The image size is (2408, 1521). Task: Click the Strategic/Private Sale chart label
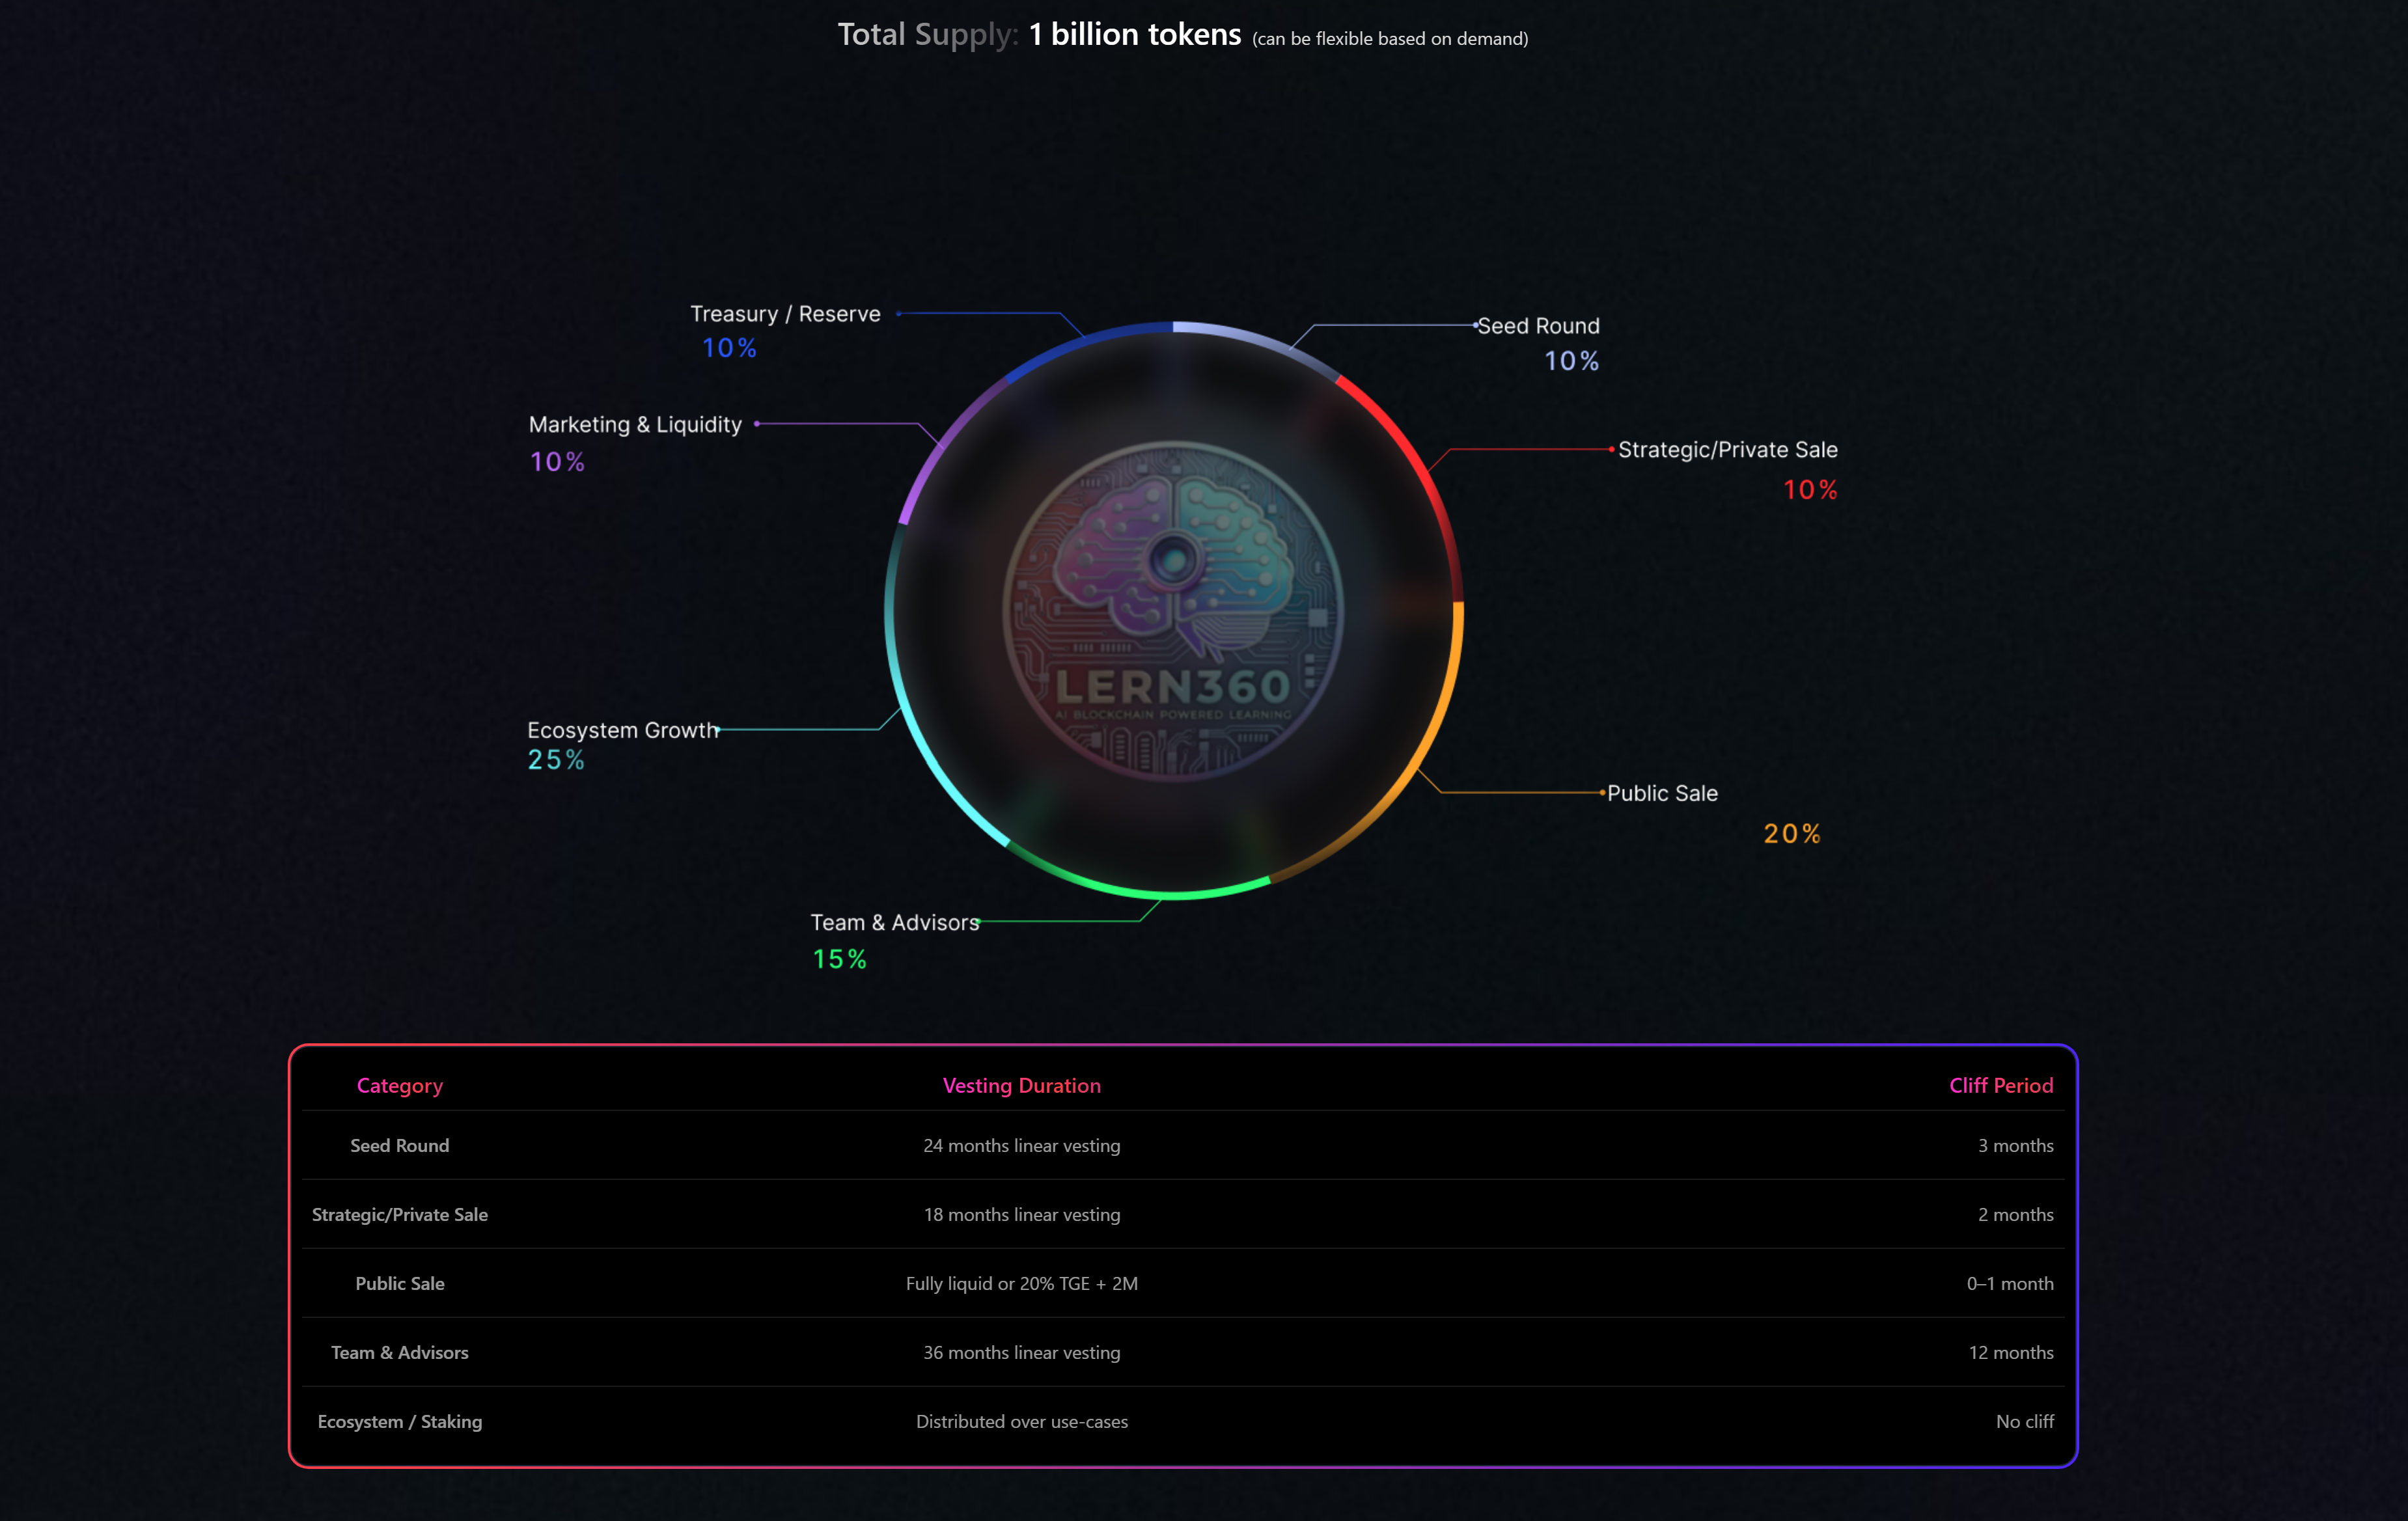1728,450
